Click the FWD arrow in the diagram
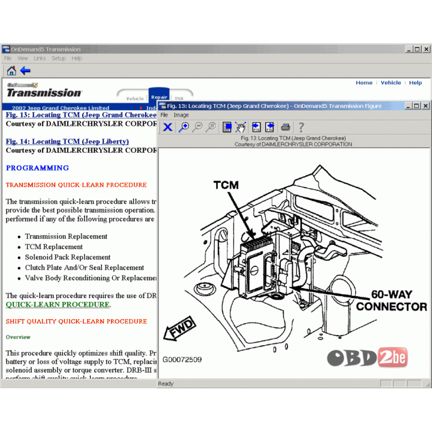 point(180,327)
